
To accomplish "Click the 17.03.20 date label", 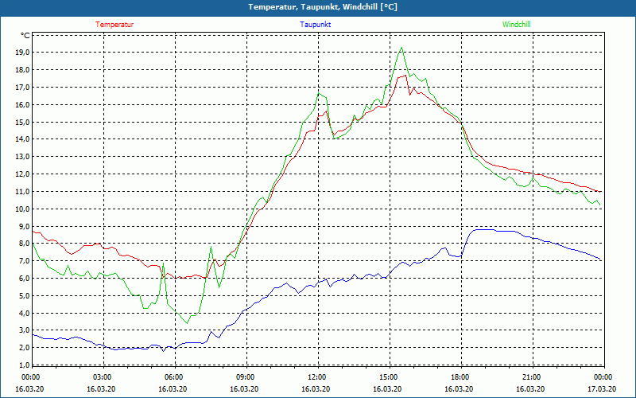I will coord(600,389).
